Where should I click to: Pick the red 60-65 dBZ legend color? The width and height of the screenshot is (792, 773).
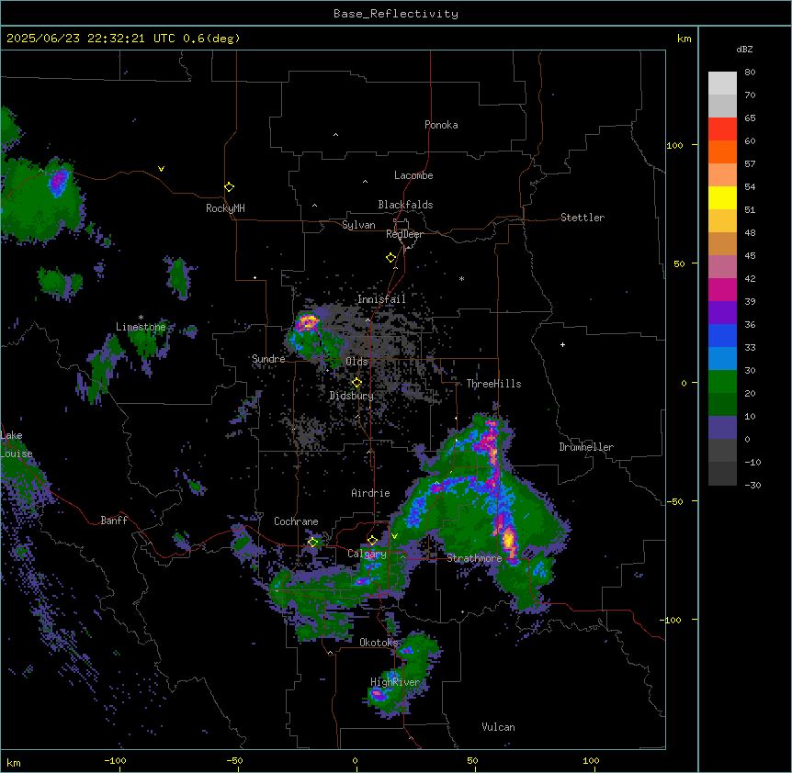pos(722,129)
